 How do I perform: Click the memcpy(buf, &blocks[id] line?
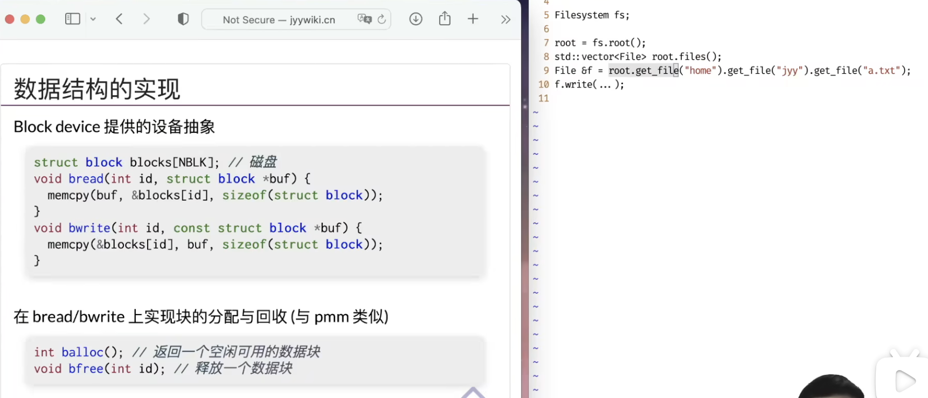click(x=215, y=195)
